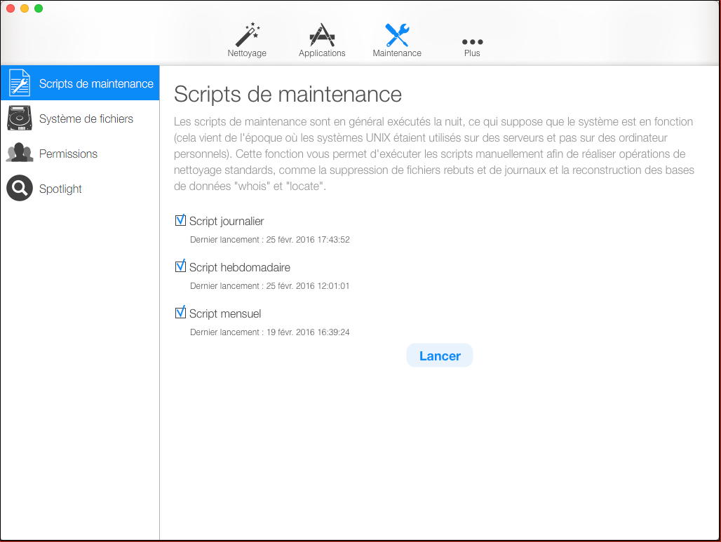The image size is (721, 542).
Task: Open the Applications toolbar icon
Action: pyautogui.click(x=322, y=34)
